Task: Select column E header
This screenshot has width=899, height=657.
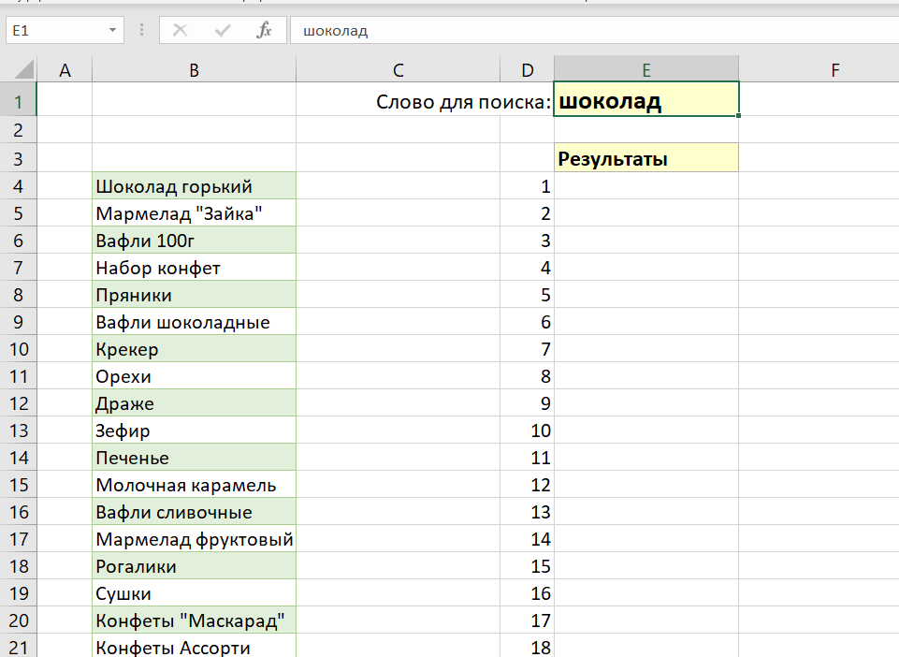Action: tap(645, 69)
